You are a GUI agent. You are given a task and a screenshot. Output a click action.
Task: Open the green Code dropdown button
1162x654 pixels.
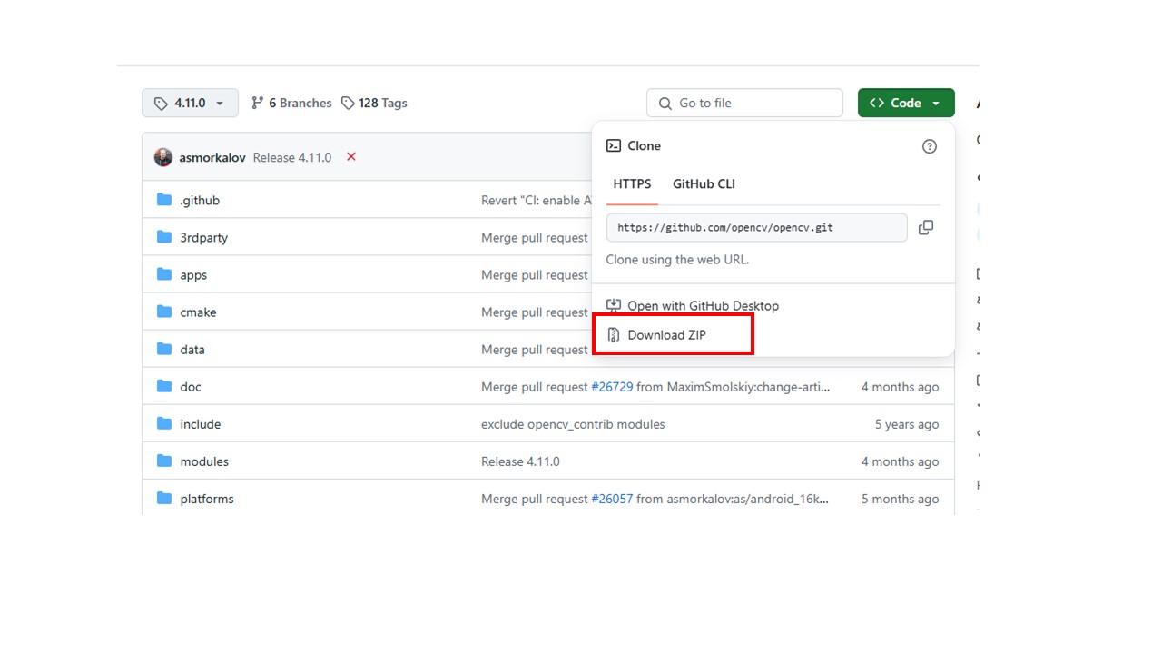click(x=906, y=103)
